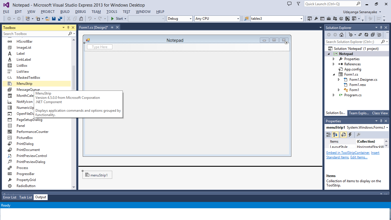Open the Debug configuration dropdown
The image size is (391, 220).
point(191,19)
